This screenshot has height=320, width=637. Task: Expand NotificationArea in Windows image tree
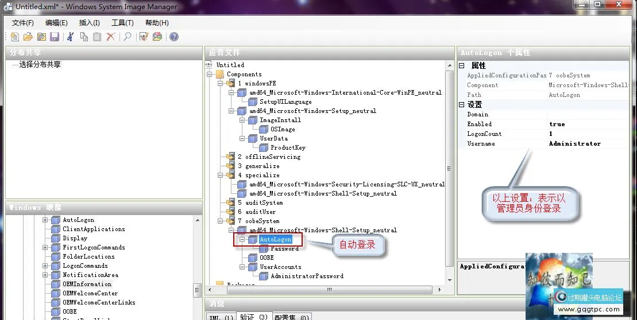click(x=45, y=275)
